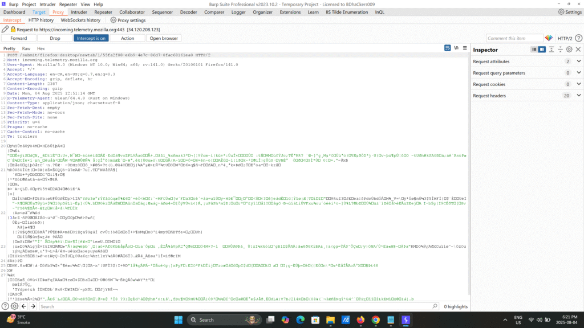Open the highlight color picker icon
Screen dimensions: 584x328
click(549, 38)
